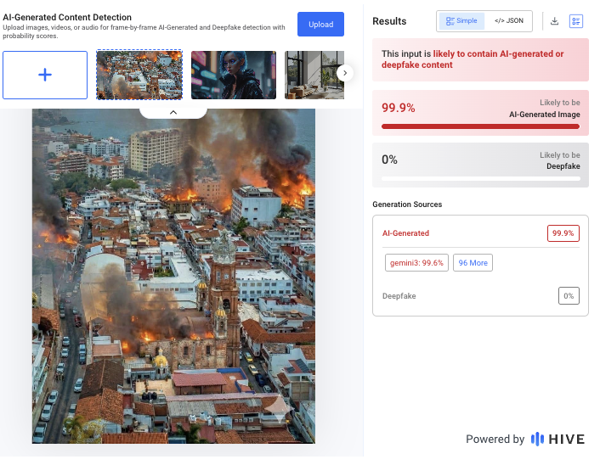Expand the 96 More generation sources
Screen dimensions: 600x465
click(x=473, y=263)
